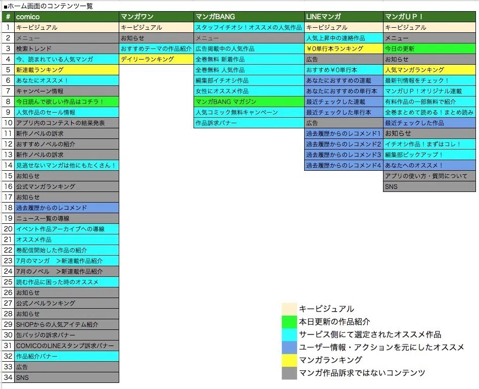Select cell 最新刊情報をチェック！
Viewport: 479px width, 389px height.
pos(429,80)
